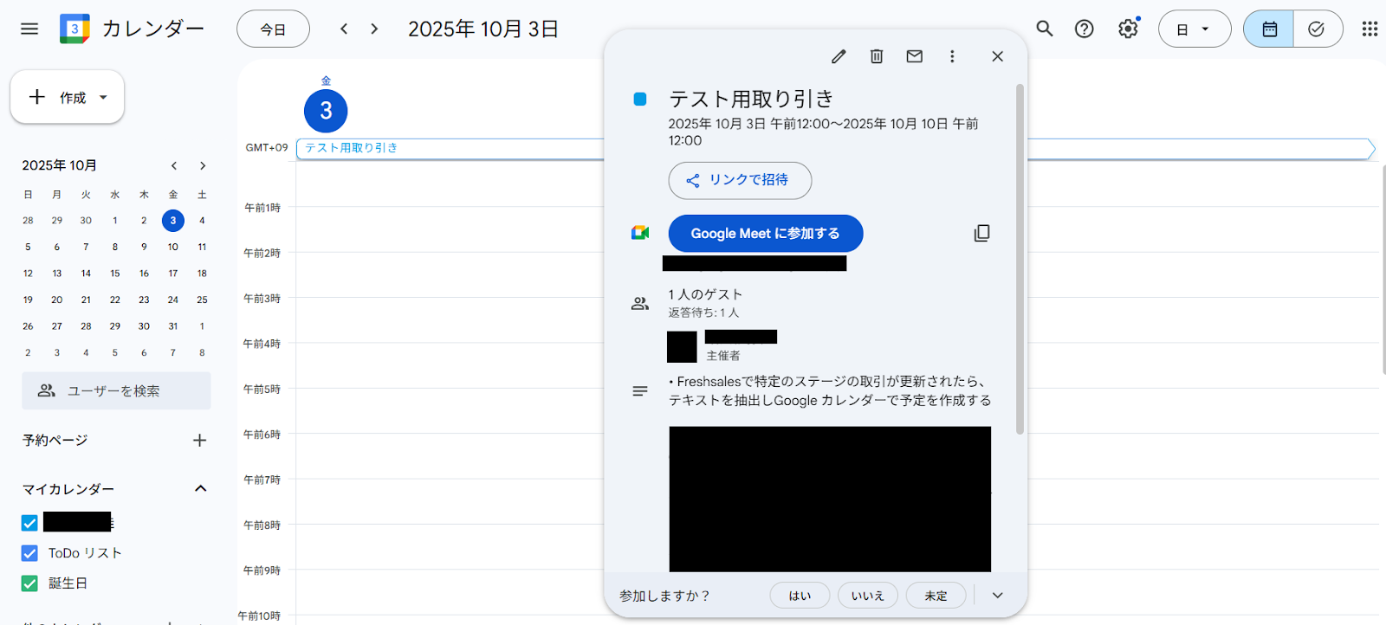
Task: Select October 26 in mini calendar
Action: [28, 326]
